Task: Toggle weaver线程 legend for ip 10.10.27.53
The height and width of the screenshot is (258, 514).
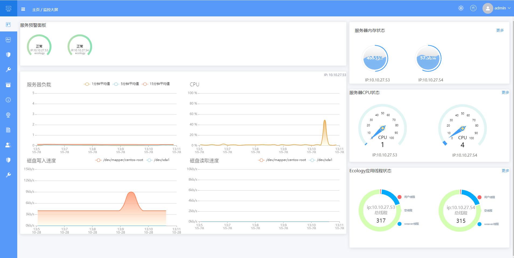Action: 408,224
